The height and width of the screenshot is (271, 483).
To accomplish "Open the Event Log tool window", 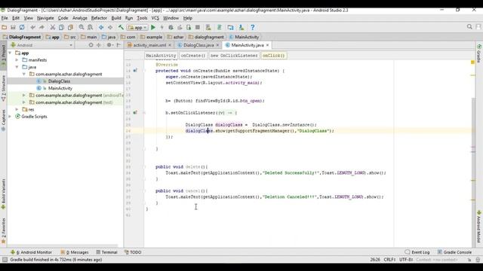I will click(417, 252).
